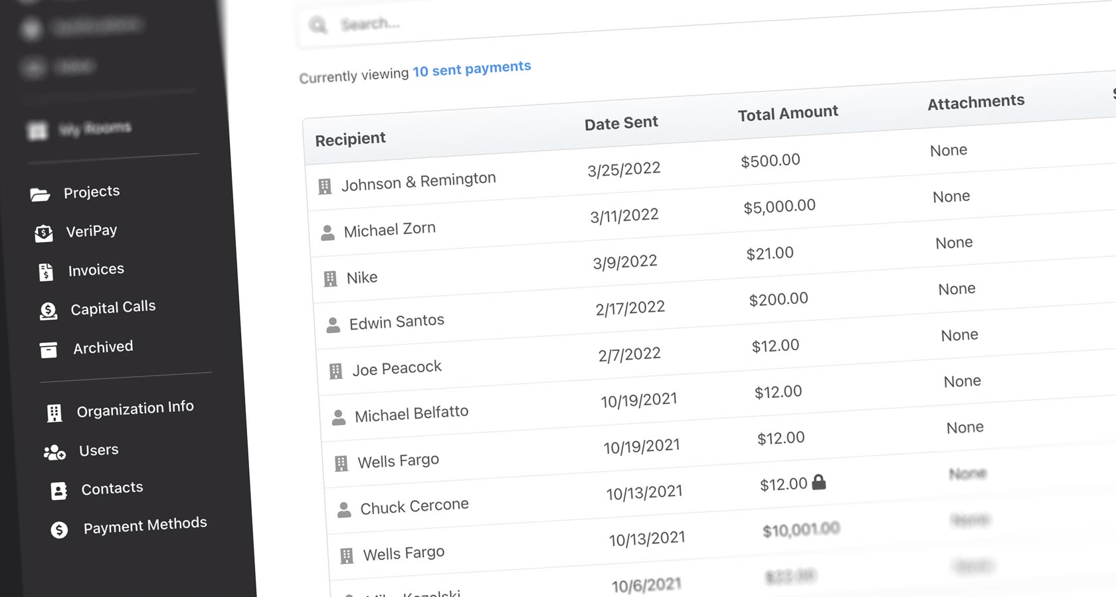
Task: Click the person icon beside Michael Belfatto
Action: click(339, 417)
